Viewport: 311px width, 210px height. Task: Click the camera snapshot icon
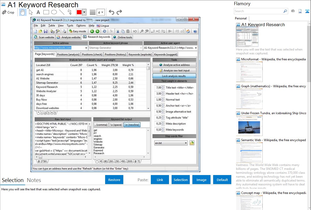pos(293,11)
